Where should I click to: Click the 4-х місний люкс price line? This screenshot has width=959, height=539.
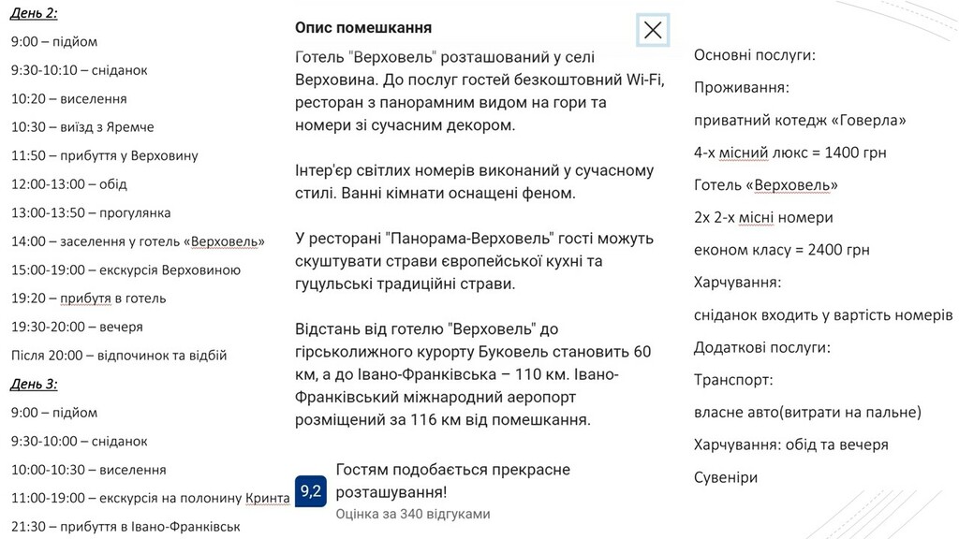[789, 153]
